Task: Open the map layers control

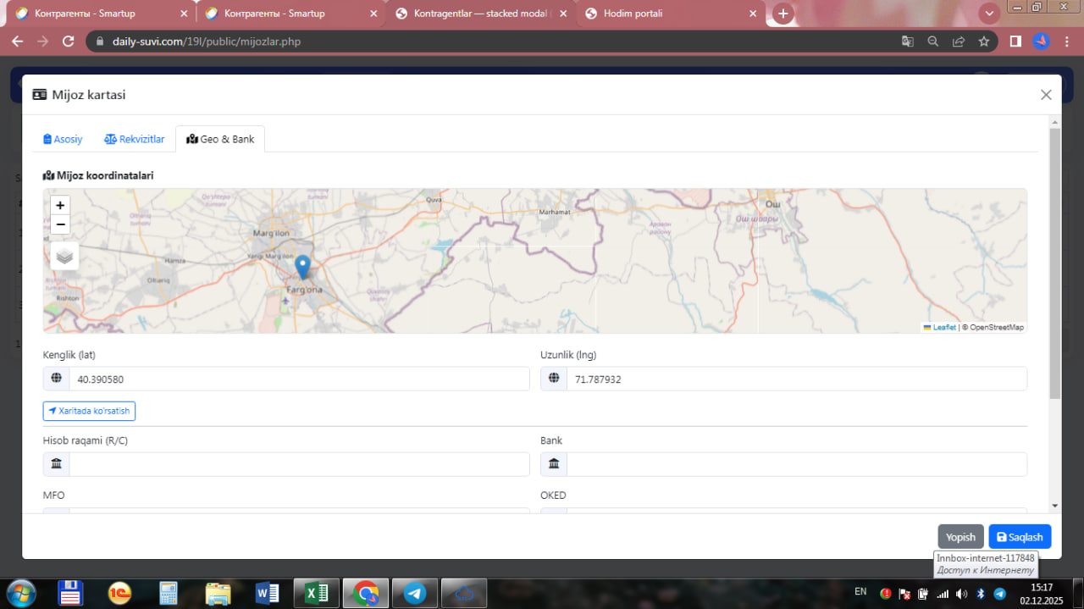Action: click(x=65, y=256)
